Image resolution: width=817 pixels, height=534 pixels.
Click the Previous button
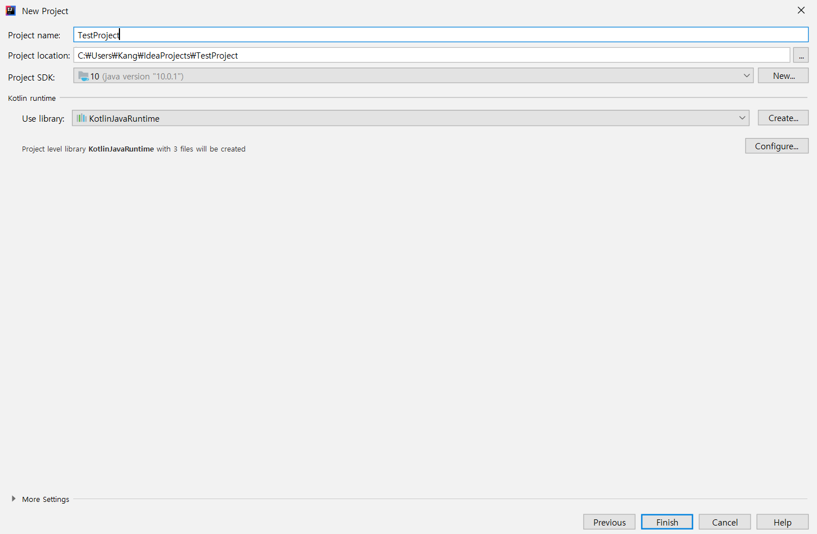tap(609, 522)
